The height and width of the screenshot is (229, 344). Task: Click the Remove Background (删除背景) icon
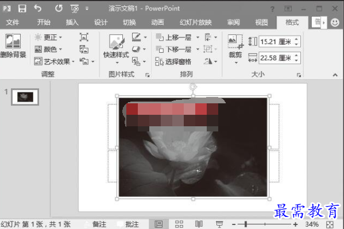point(13,41)
